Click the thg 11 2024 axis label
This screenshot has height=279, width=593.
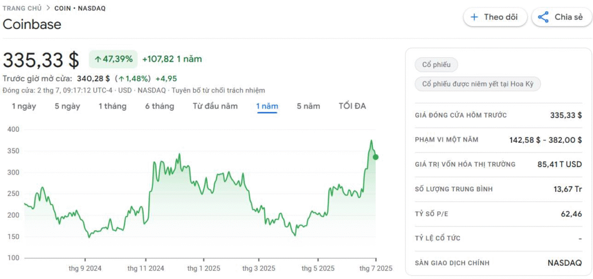145,269
